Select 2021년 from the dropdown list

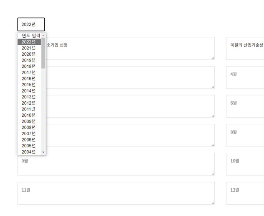point(29,48)
